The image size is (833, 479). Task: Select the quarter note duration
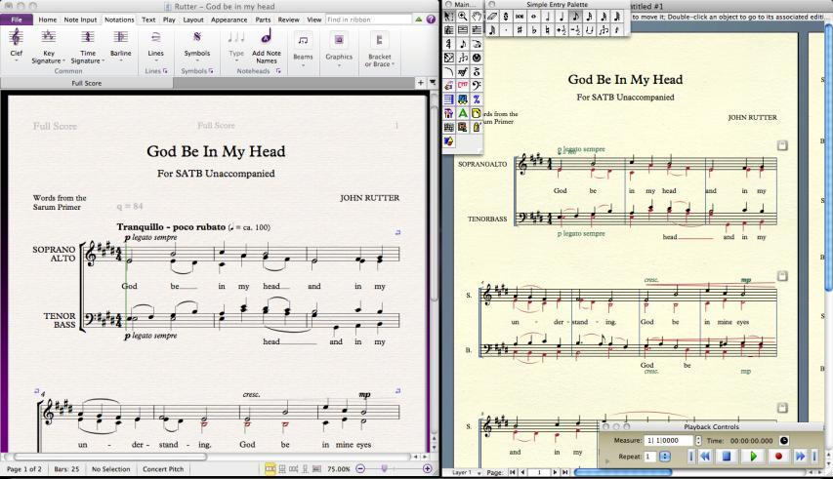(561, 17)
